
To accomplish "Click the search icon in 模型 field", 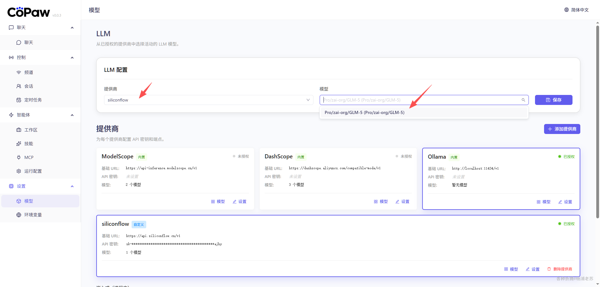I will [x=523, y=100].
